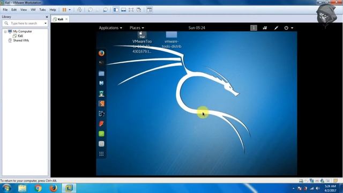This screenshot has width=343, height=193.
Task: Launch Metasploit from the Kali dock
Action: point(101,83)
